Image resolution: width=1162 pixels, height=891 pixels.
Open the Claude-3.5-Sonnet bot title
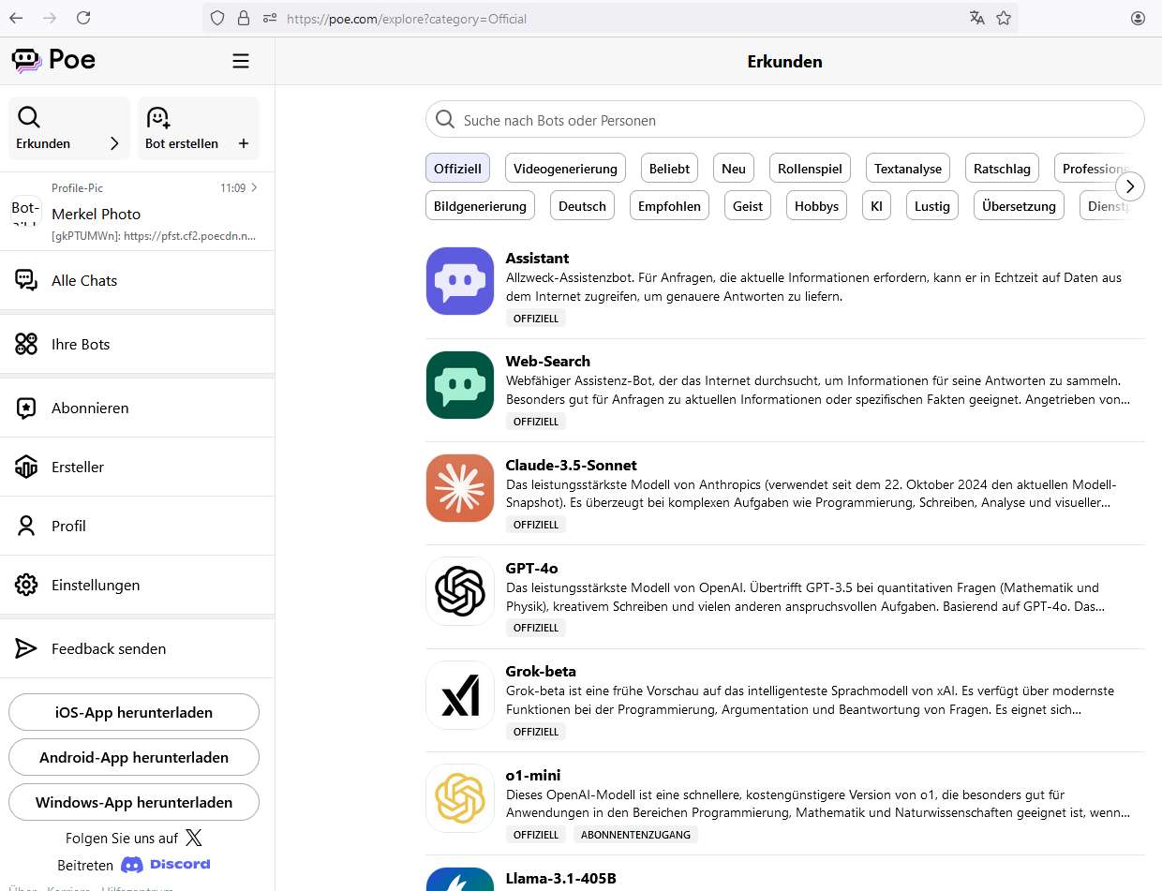[572, 465]
